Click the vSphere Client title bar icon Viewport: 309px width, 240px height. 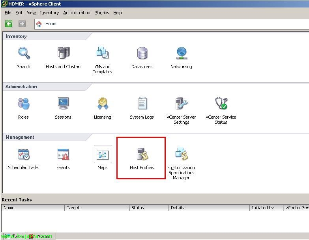tap(4, 4)
